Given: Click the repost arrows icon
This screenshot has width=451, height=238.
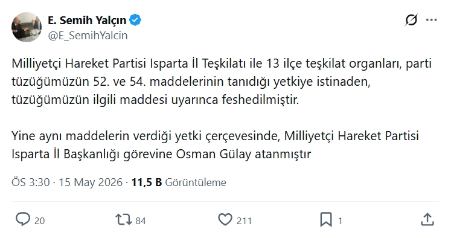Looking at the screenshot, I should click(124, 220).
